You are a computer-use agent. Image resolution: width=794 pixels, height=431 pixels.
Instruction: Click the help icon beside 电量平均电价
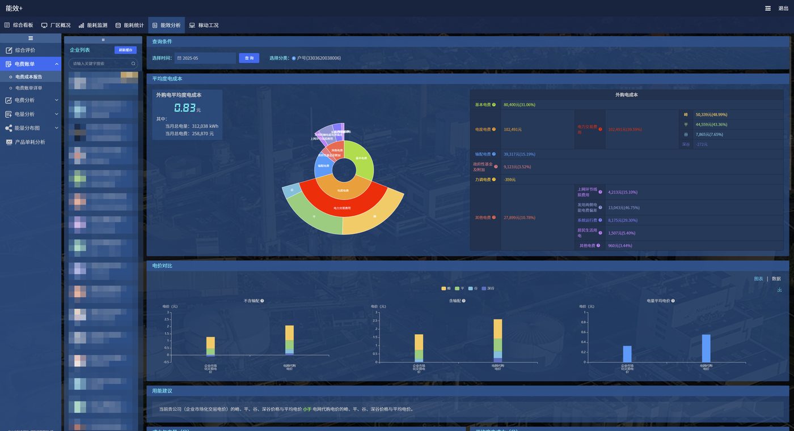click(673, 301)
